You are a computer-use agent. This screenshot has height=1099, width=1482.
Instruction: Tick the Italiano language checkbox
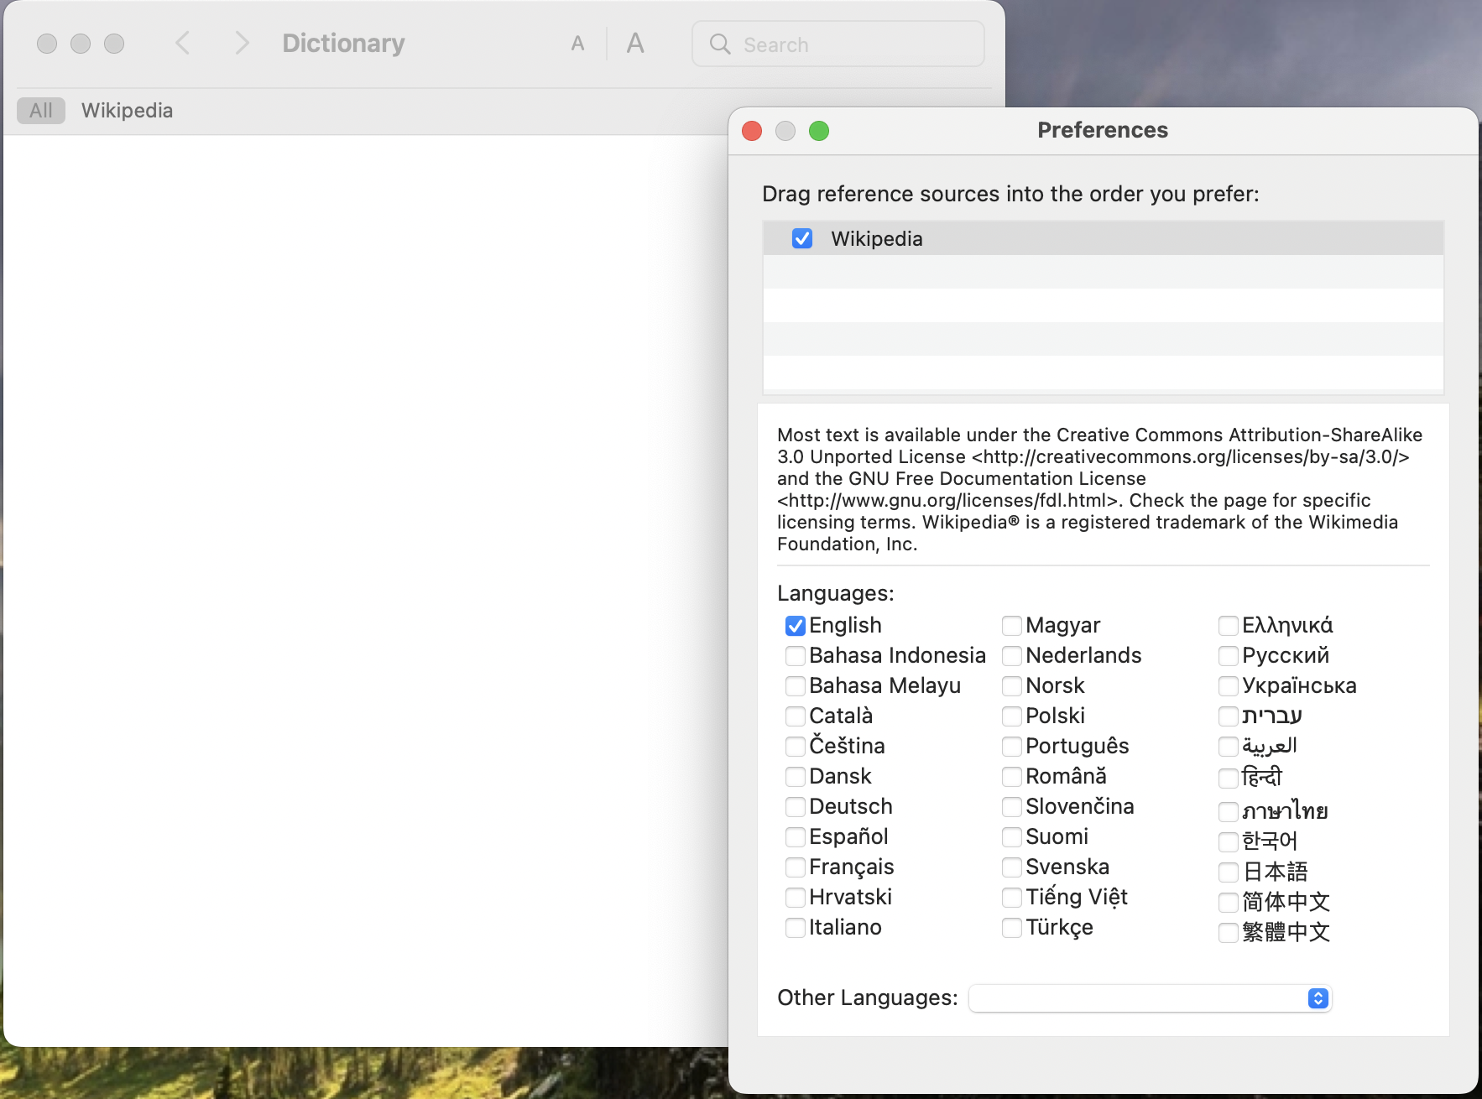point(796,928)
